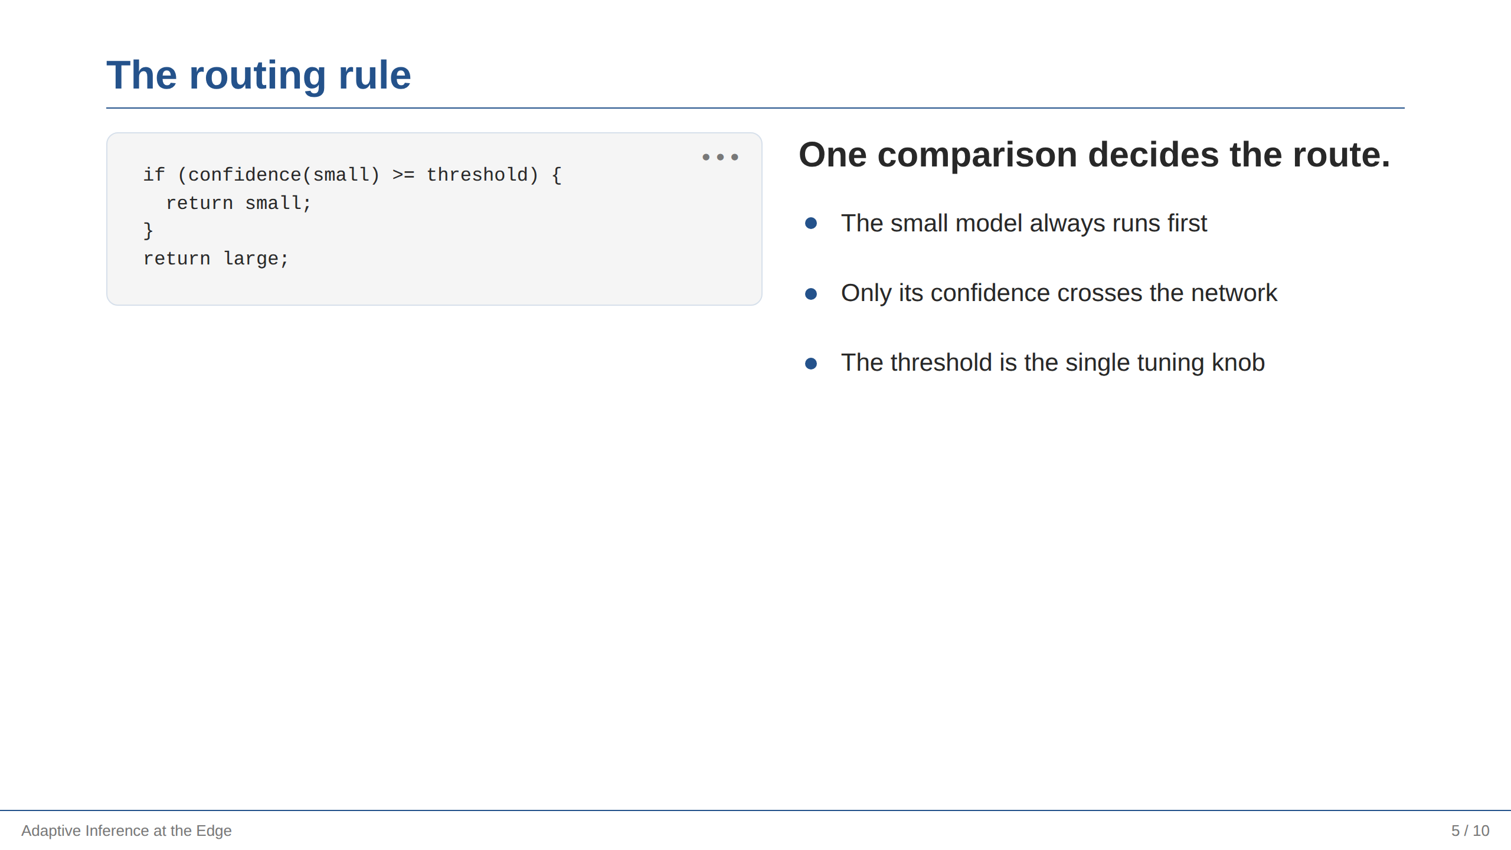Click the blue rule under the slide title
Image resolution: width=1511 pixels, height=850 pixels.
(755, 108)
